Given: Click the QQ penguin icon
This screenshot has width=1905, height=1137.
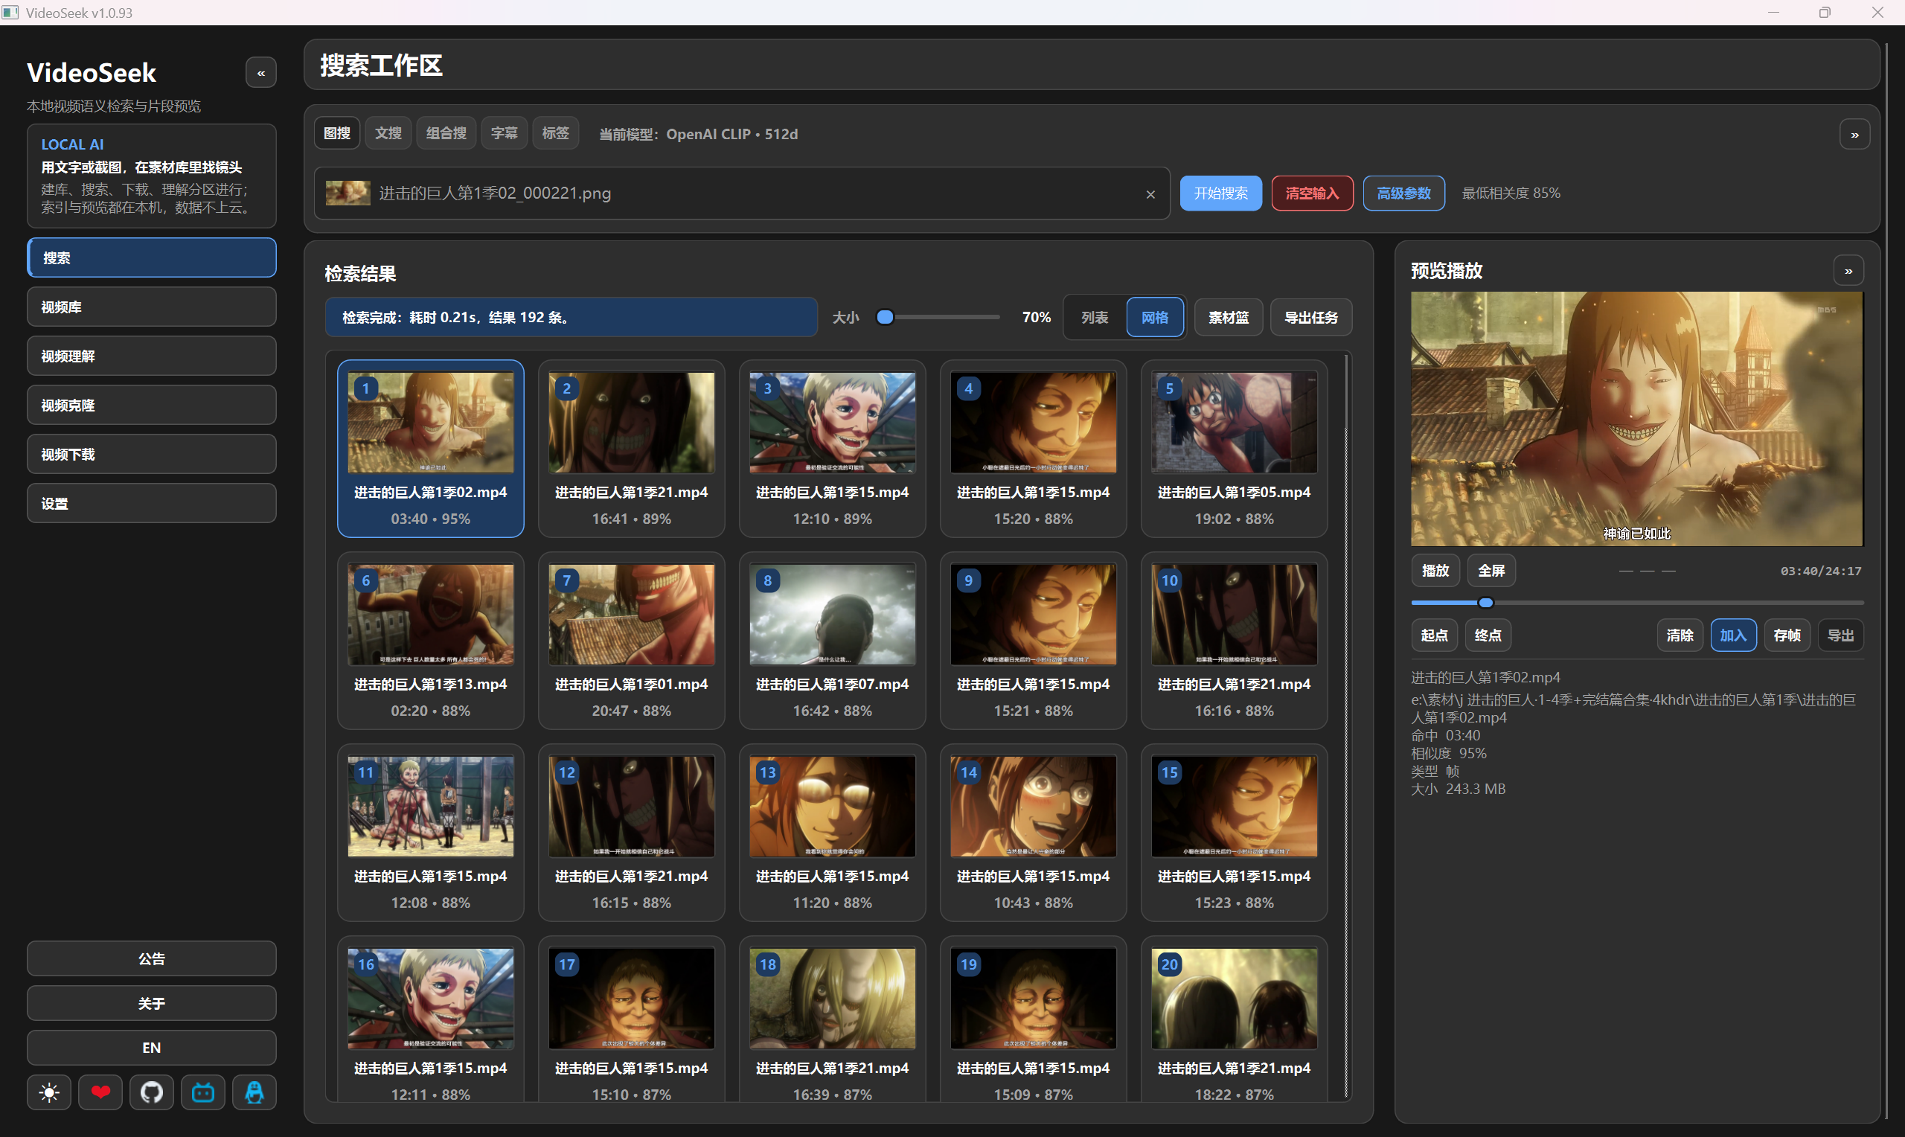Looking at the screenshot, I should 254,1092.
